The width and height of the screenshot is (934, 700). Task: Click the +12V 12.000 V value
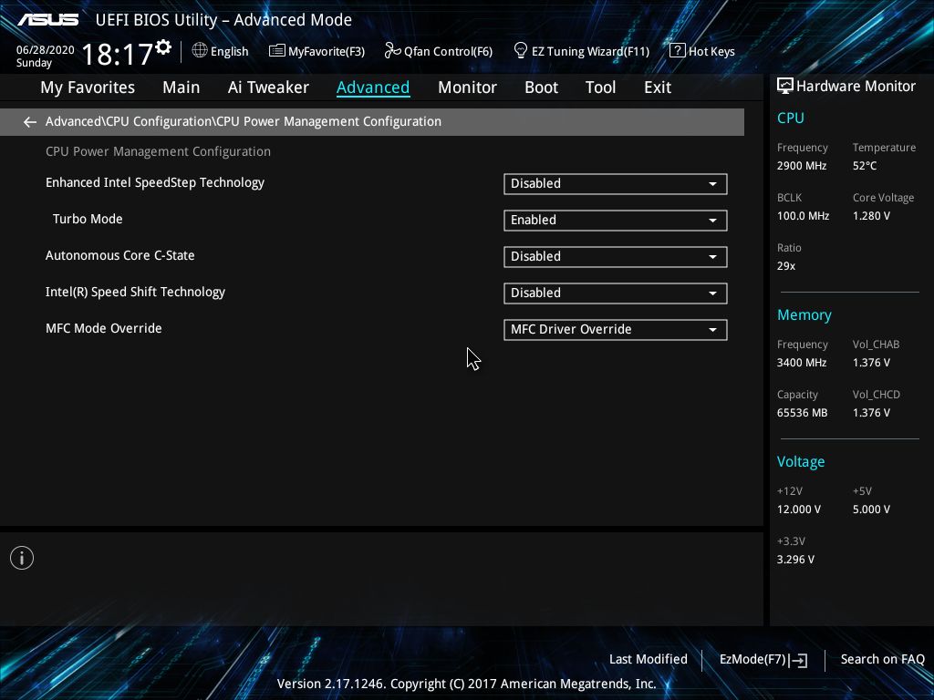point(799,510)
